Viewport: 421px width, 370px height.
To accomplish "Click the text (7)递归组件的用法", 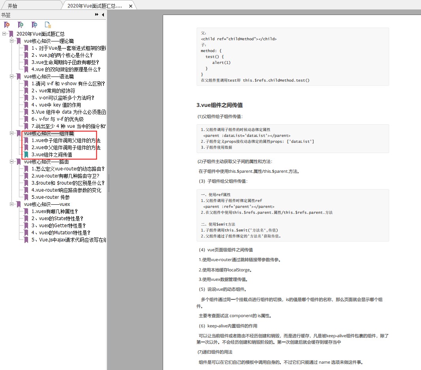I will point(215,352).
